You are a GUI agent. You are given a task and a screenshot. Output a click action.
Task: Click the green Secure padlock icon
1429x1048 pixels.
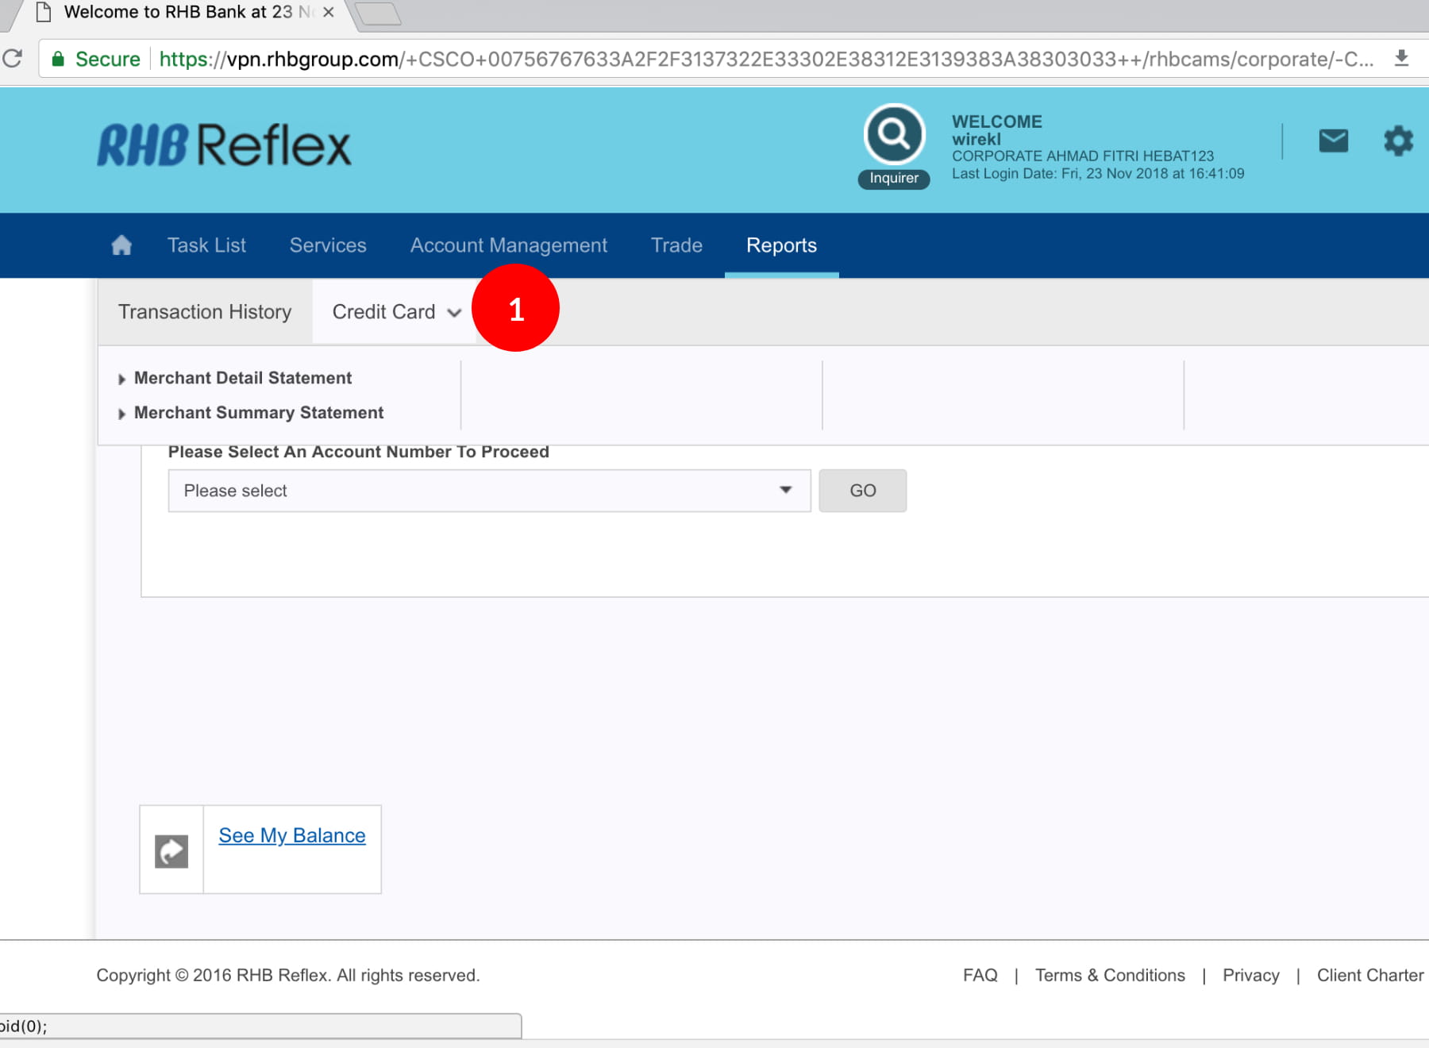pyautogui.click(x=58, y=60)
